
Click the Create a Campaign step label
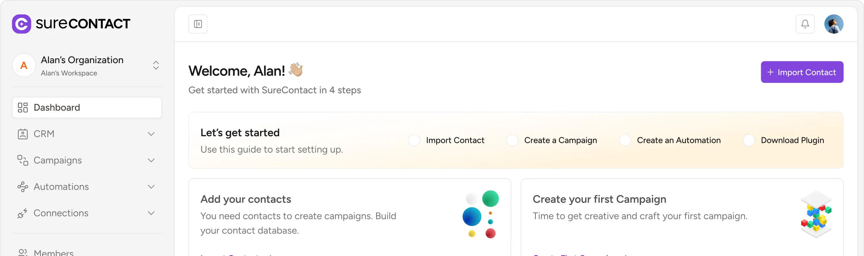point(560,140)
